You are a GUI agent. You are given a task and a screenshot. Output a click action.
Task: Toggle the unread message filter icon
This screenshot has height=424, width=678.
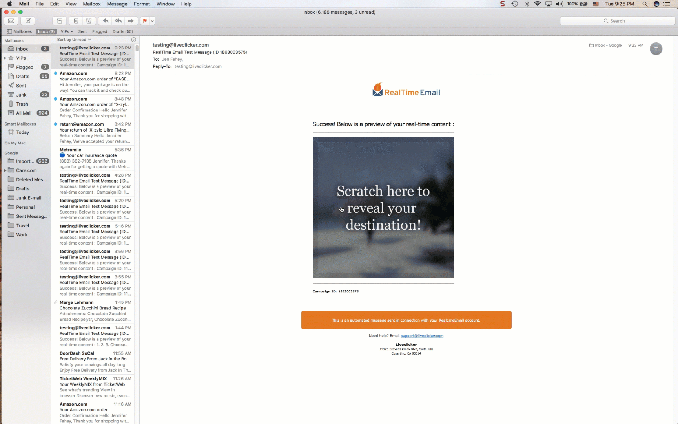point(133,40)
